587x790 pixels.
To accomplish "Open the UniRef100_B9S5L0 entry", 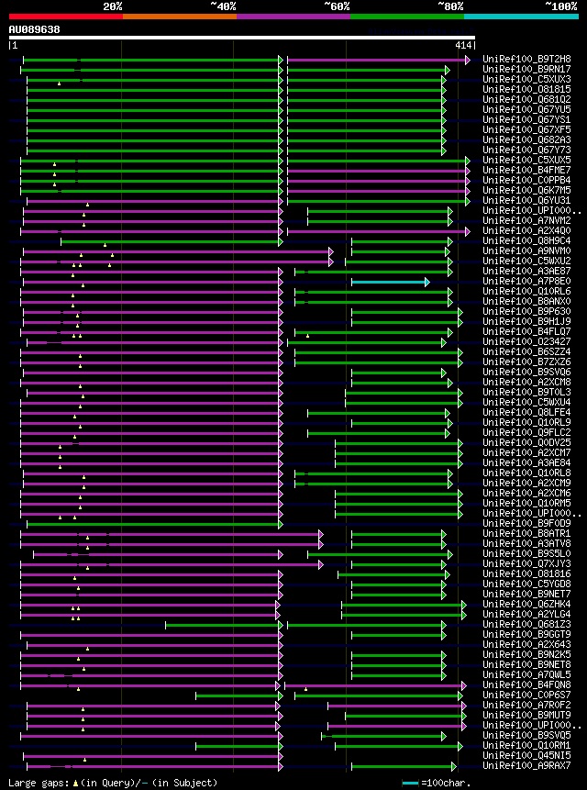I will [526, 552].
